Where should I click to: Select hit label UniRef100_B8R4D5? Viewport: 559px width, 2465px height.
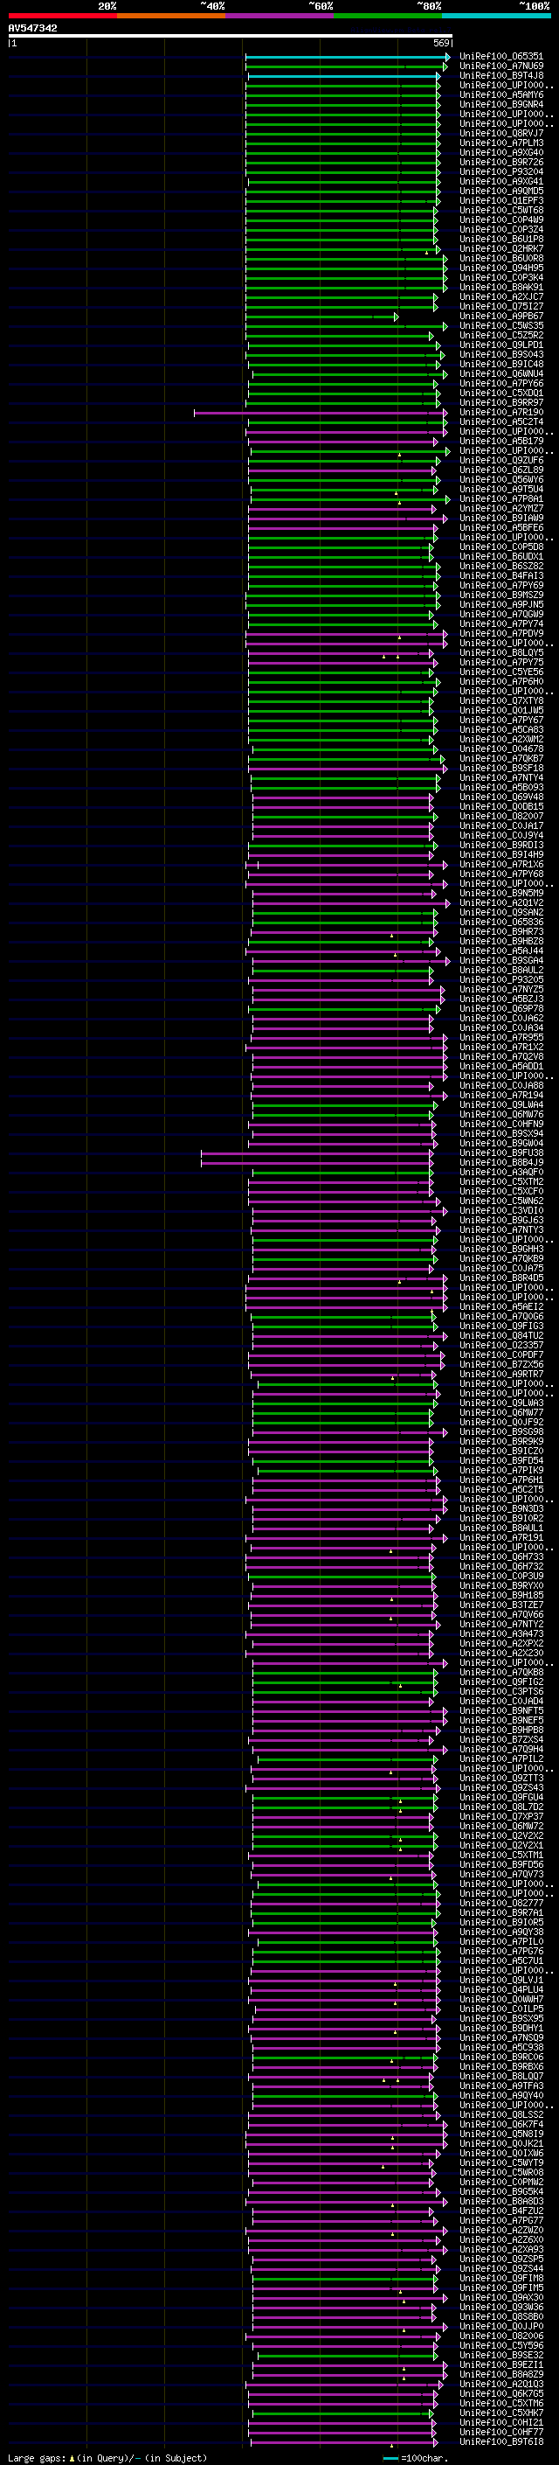501,1278
